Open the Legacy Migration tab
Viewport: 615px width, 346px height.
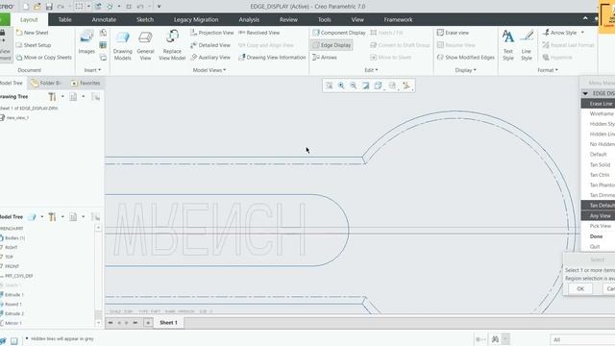pyautogui.click(x=196, y=19)
